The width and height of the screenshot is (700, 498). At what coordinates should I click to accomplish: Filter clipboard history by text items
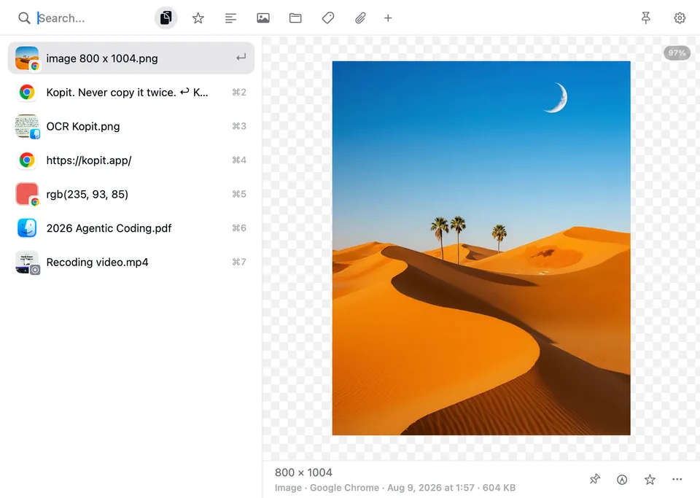(230, 18)
